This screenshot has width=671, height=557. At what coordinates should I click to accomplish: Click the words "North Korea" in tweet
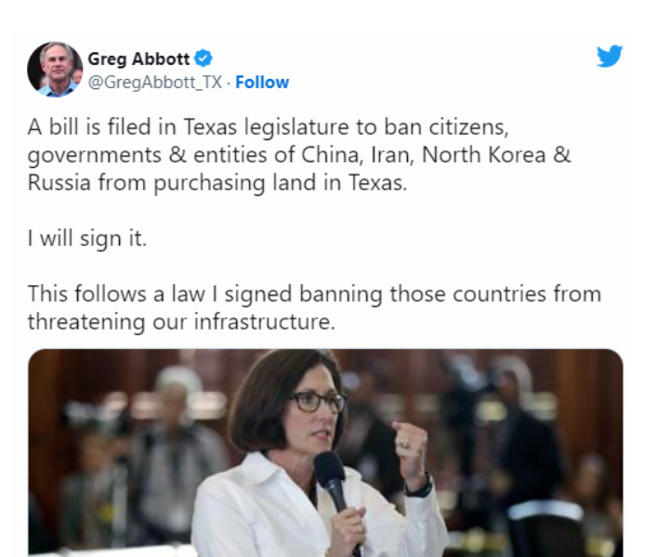483,155
